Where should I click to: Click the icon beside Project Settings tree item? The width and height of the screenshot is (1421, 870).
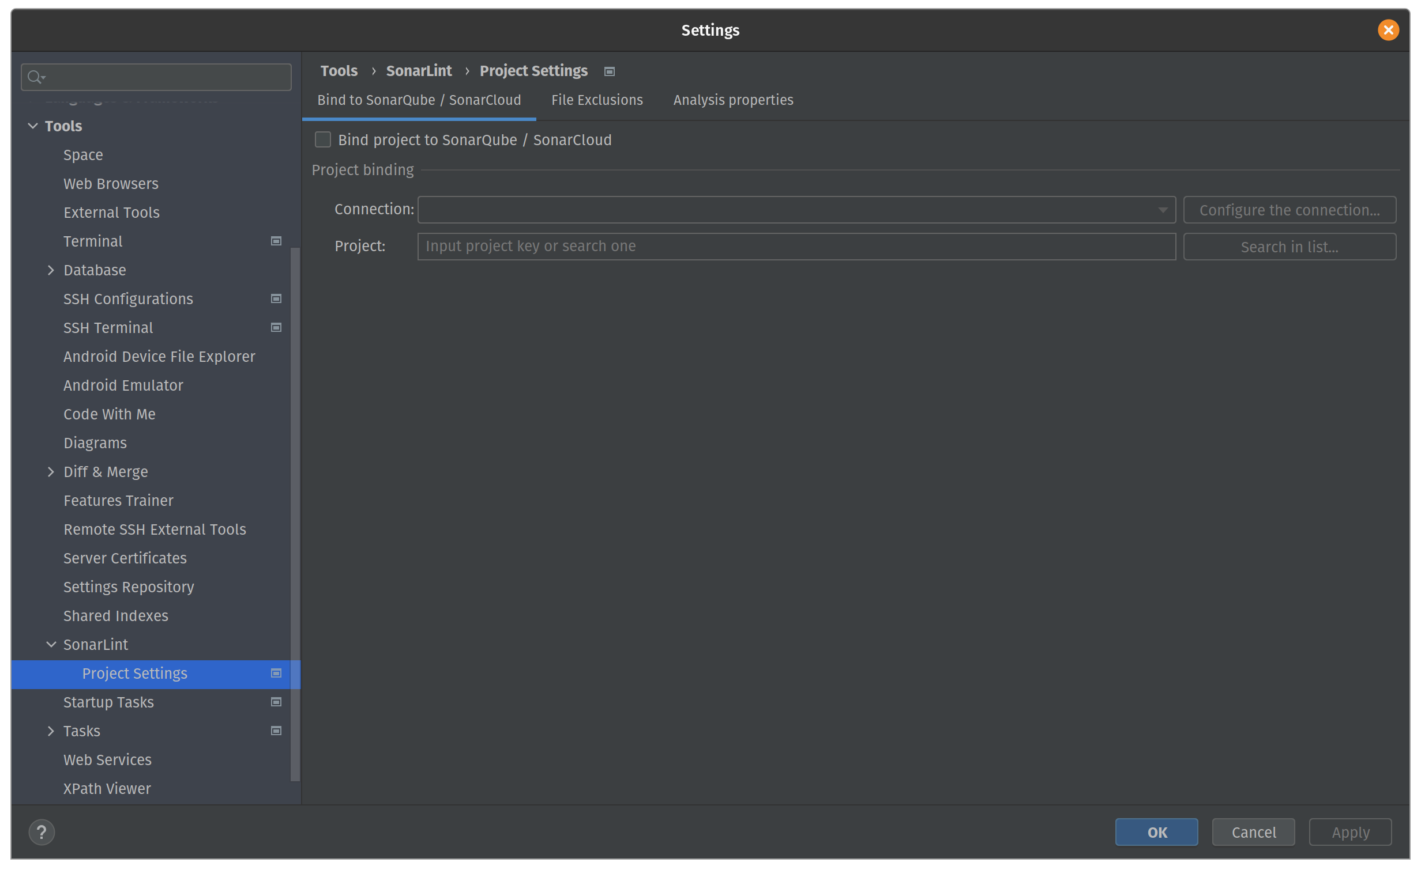click(x=276, y=673)
